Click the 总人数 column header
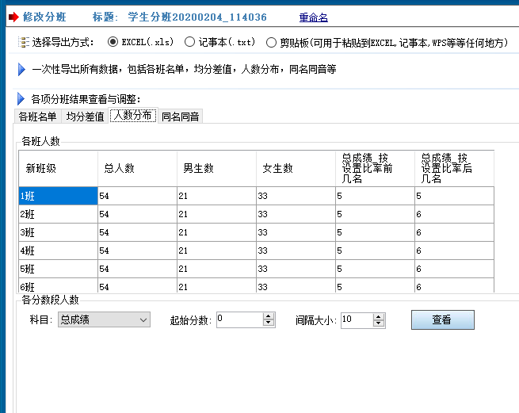This screenshot has width=519, height=413. click(137, 169)
